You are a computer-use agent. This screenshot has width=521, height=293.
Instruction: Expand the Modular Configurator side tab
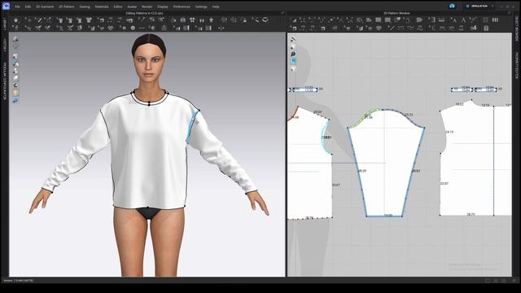5,81
